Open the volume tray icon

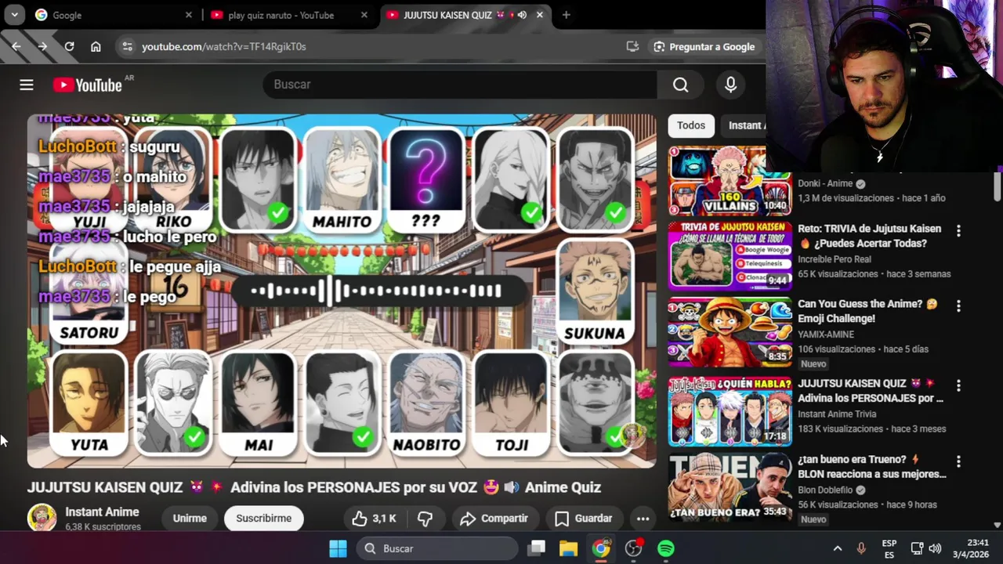pyautogui.click(x=935, y=548)
